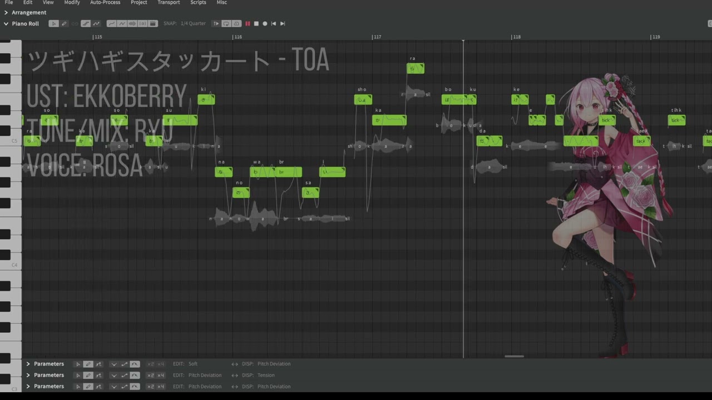Open the Scripts menu
712x400 pixels.
click(x=198, y=2)
